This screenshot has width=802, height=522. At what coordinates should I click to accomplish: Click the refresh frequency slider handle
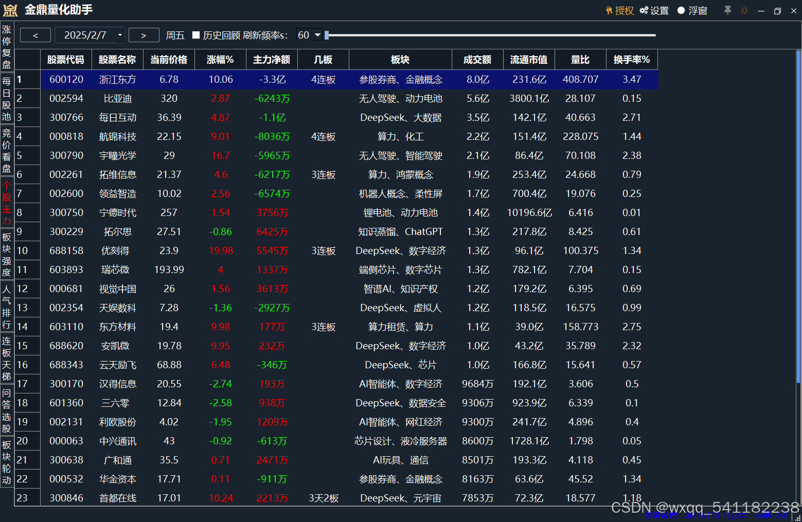click(x=327, y=35)
